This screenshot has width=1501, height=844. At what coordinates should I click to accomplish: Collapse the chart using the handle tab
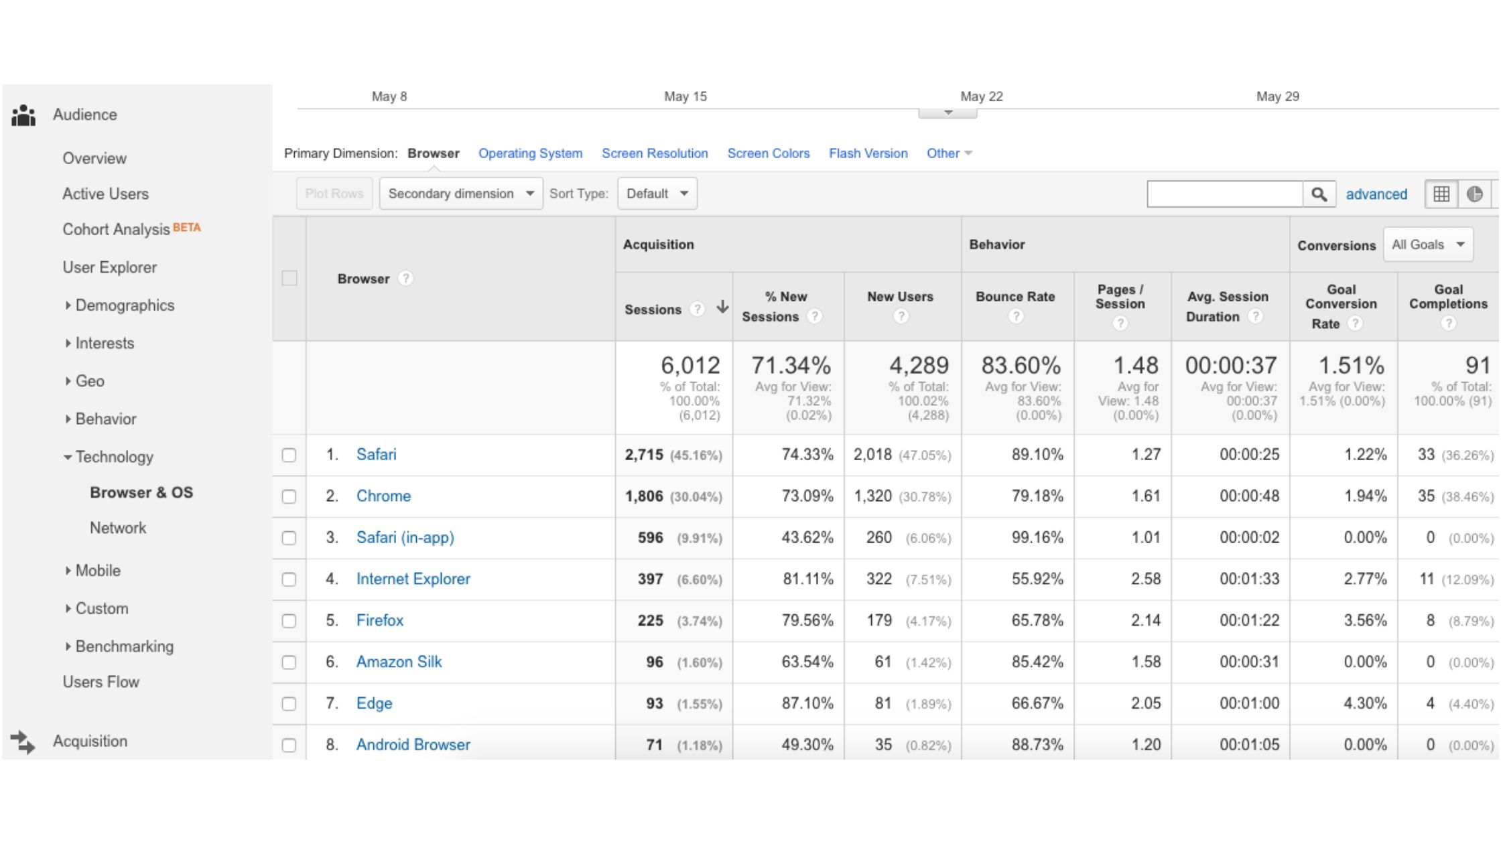click(x=948, y=113)
